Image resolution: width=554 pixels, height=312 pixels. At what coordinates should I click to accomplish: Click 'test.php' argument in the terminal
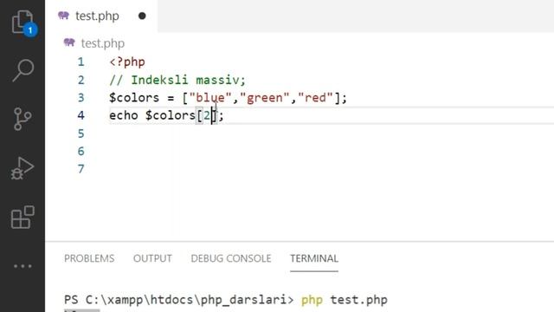[x=359, y=300]
